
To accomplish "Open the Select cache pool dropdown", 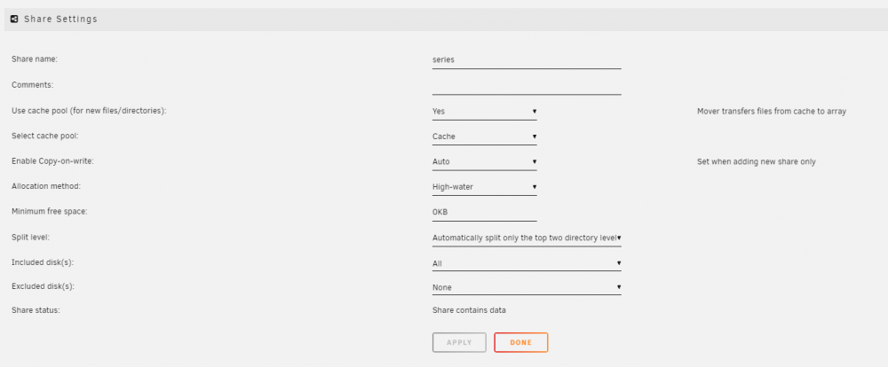I will point(484,137).
